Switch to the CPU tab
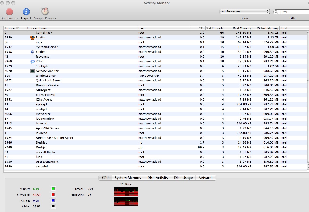Image resolution: width=309 pixels, height=212 pixels. coord(105,178)
